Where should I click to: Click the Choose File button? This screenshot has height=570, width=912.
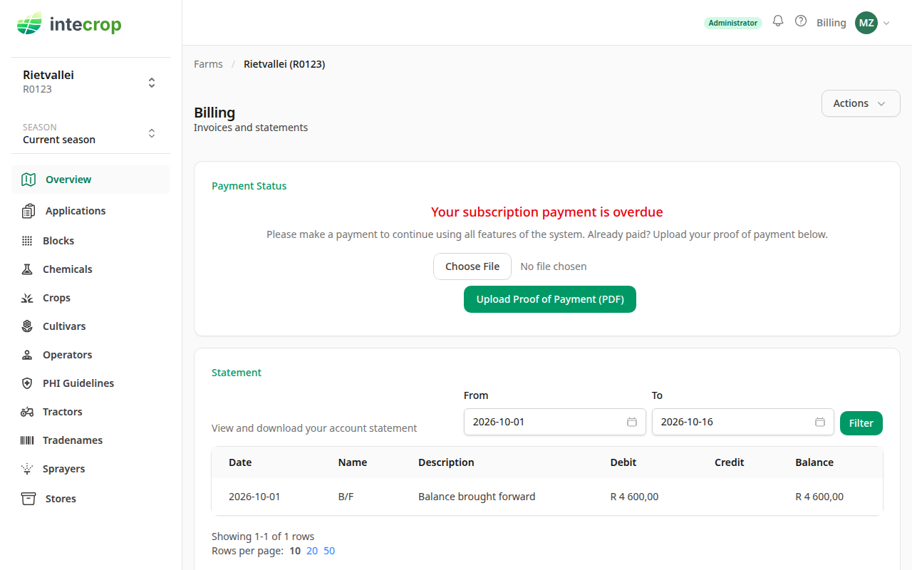[472, 266]
